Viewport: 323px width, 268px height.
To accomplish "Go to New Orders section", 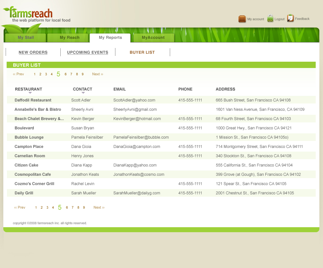I will pos(33,52).
